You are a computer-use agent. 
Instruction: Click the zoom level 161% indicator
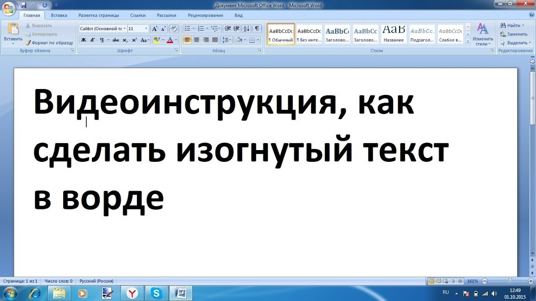(x=472, y=281)
